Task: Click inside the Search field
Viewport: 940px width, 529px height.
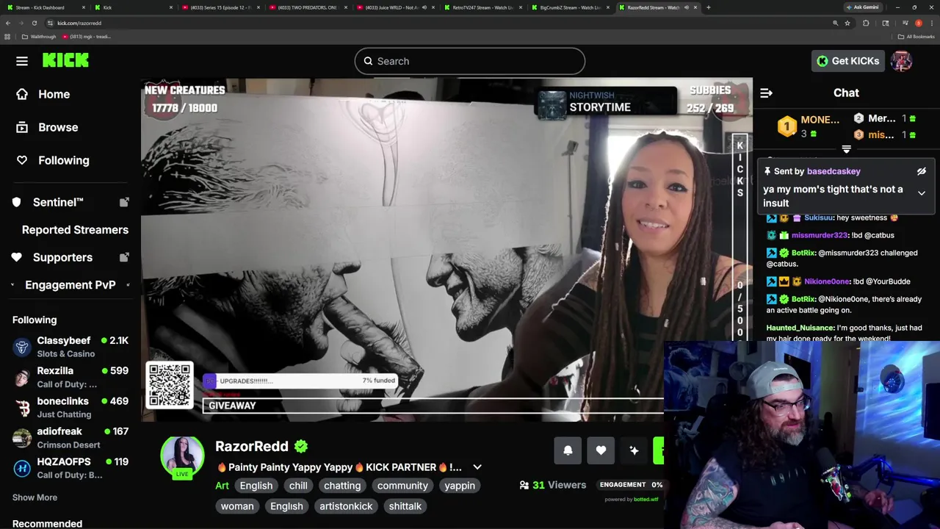Action: 470,61
